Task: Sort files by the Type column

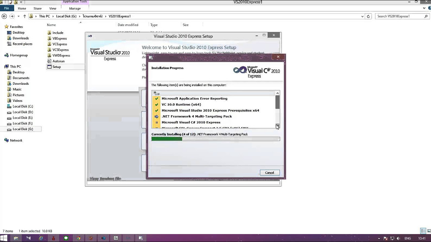Action: tap(154, 25)
